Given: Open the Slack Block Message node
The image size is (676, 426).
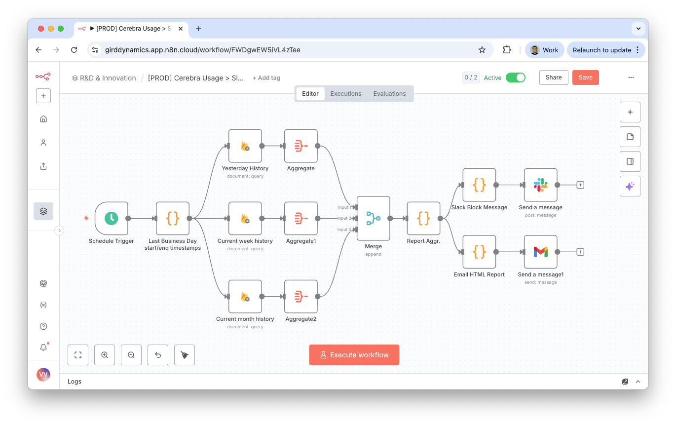Looking at the screenshot, I should (x=479, y=185).
